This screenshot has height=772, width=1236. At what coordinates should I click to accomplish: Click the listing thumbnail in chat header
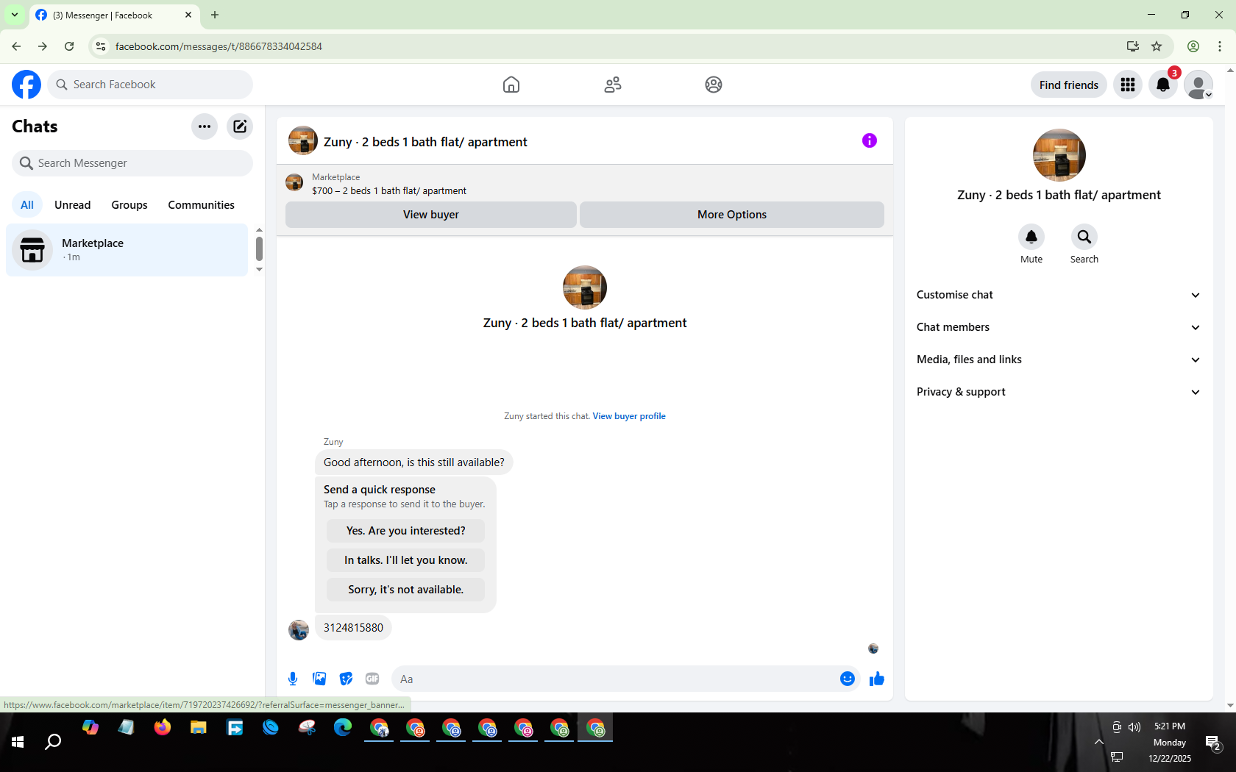pos(302,140)
